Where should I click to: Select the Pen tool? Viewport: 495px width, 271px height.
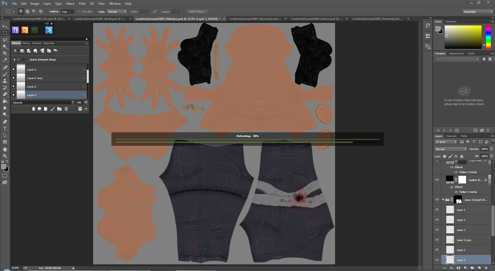click(x=5, y=122)
